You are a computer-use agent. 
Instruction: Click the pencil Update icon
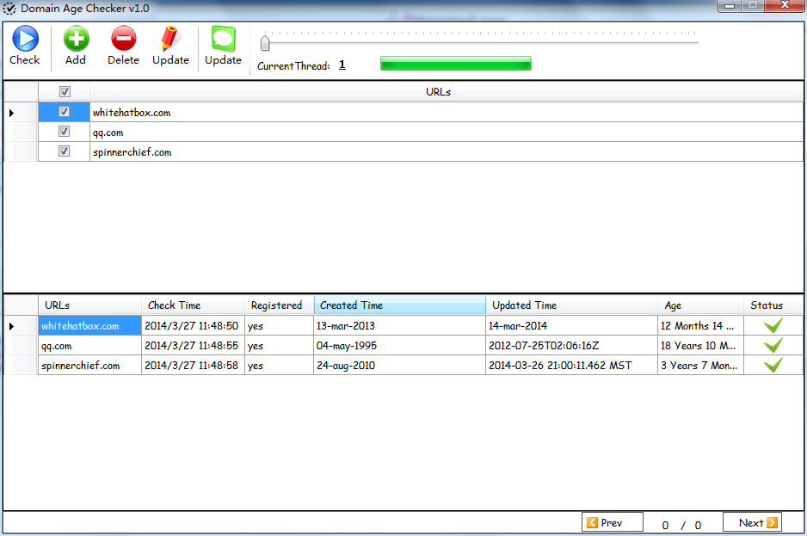(x=170, y=39)
